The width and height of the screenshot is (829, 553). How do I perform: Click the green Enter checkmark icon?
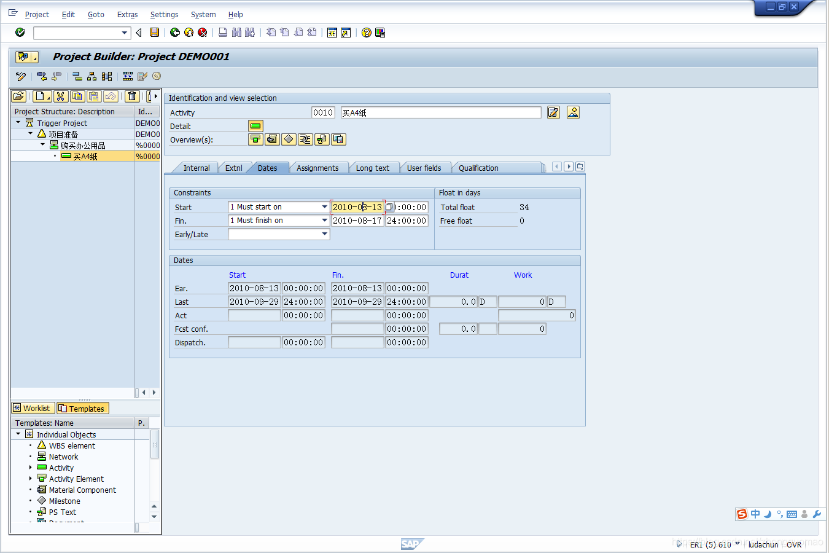tap(20, 33)
